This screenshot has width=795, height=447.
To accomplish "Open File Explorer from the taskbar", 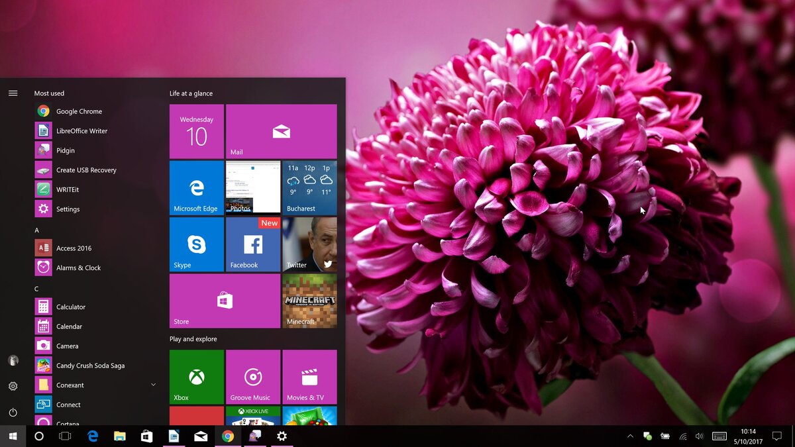I will click(120, 436).
